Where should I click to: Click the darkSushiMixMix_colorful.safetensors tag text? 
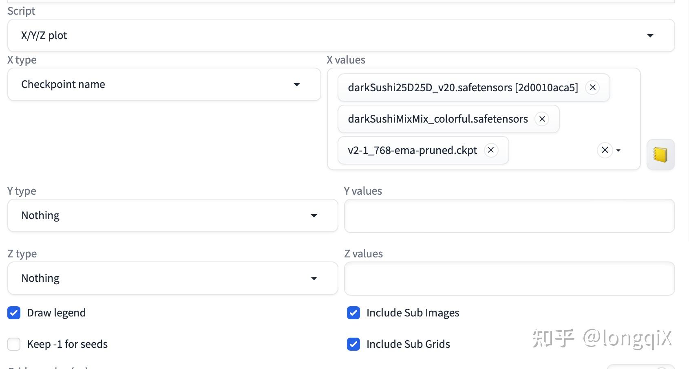[x=437, y=119]
